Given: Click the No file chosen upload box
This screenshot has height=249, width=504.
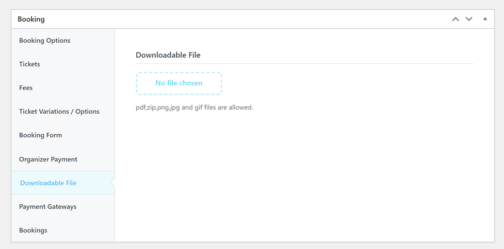Looking at the screenshot, I should click(178, 83).
